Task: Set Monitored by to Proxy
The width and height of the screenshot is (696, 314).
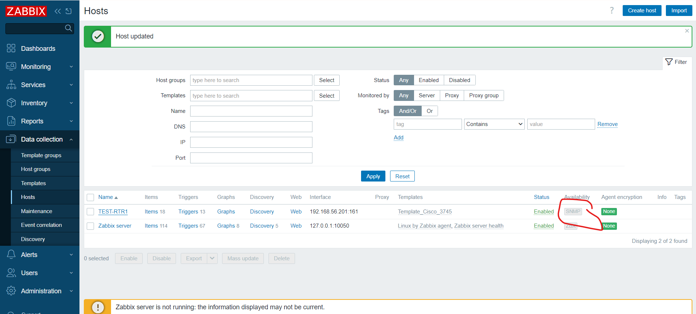Action: [452, 95]
